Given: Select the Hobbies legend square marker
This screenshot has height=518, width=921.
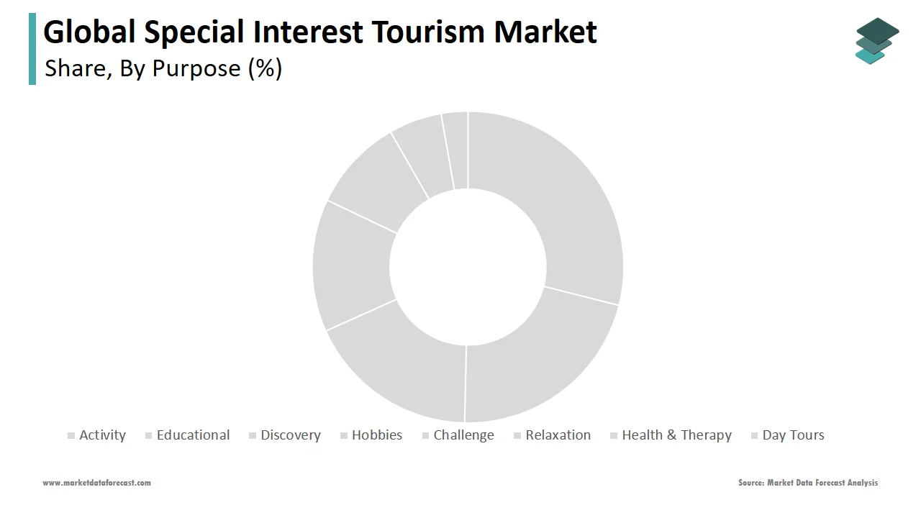Looking at the screenshot, I should (x=344, y=436).
